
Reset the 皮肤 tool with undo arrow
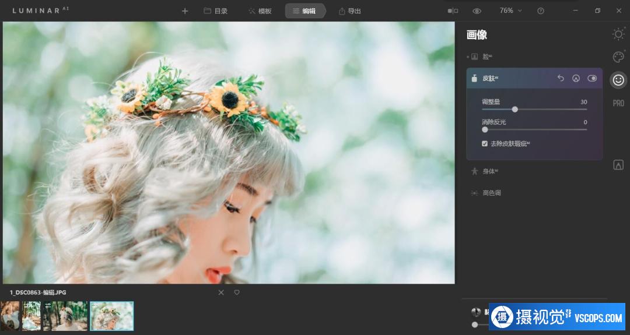click(561, 78)
